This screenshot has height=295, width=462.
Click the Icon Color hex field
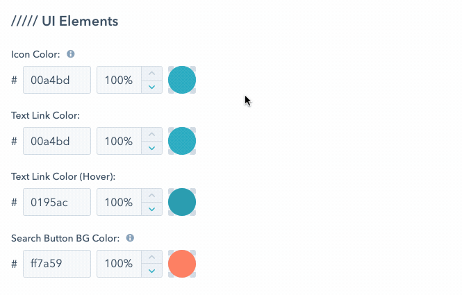coord(57,80)
